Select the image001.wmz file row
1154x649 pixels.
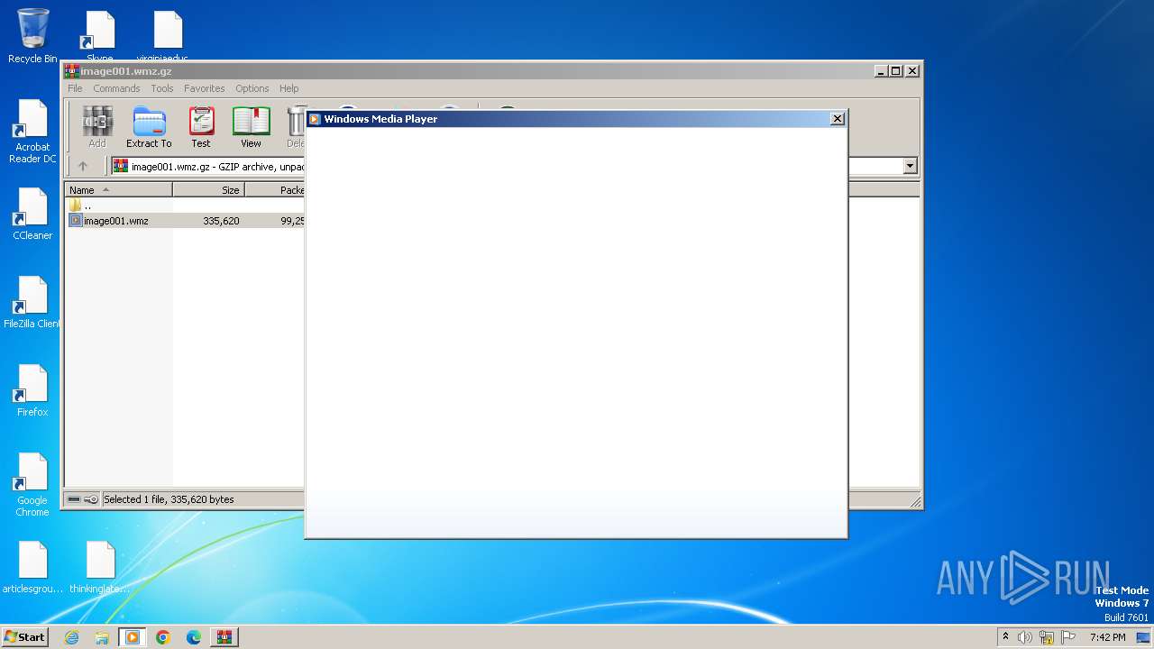(185, 220)
